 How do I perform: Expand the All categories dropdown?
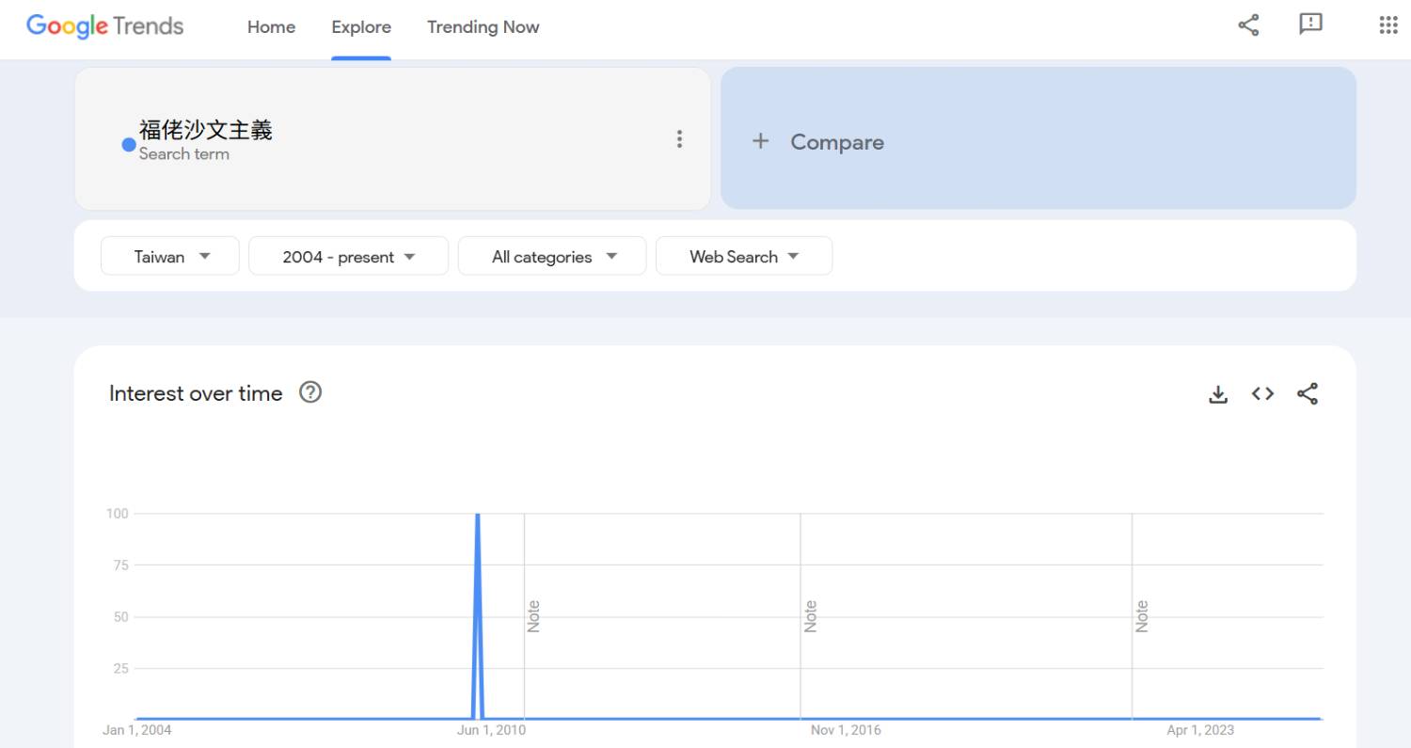tap(552, 256)
